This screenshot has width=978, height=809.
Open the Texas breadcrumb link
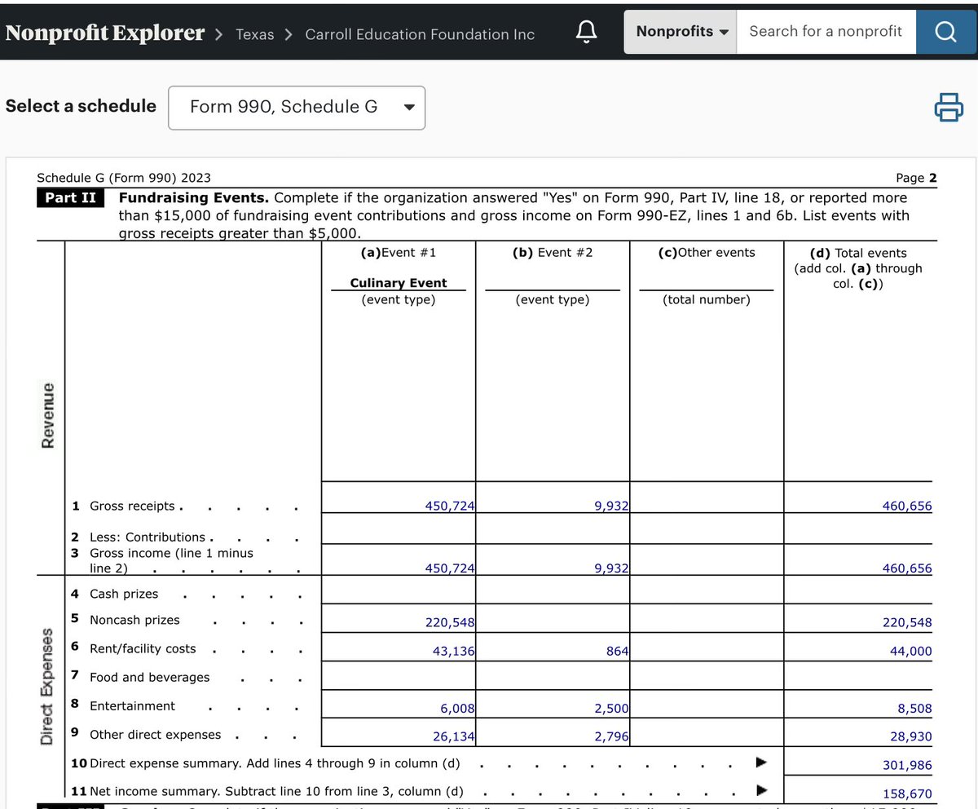pos(255,34)
